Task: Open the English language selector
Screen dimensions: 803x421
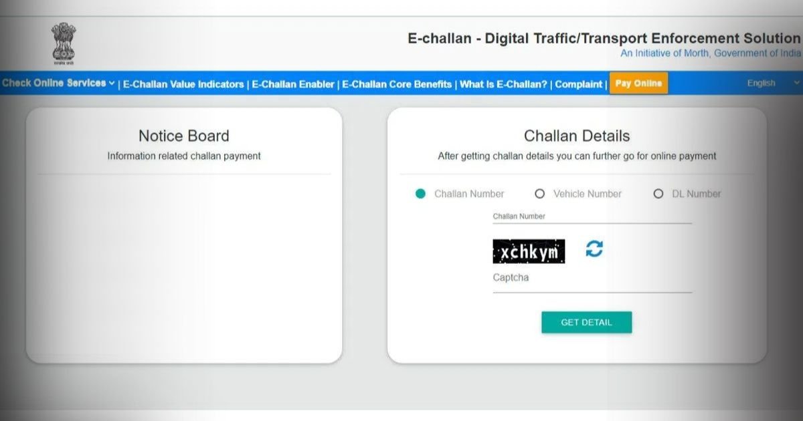Action: (761, 83)
